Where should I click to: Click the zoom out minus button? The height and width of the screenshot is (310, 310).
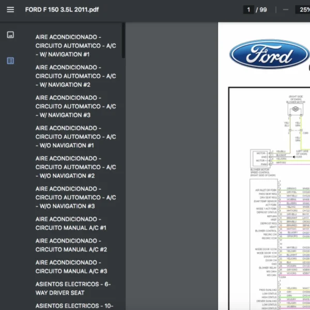pyautogui.click(x=286, y=9)
